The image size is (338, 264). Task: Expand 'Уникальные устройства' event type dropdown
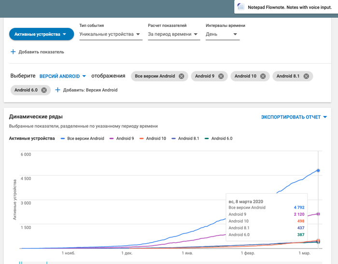pos(110,34)
